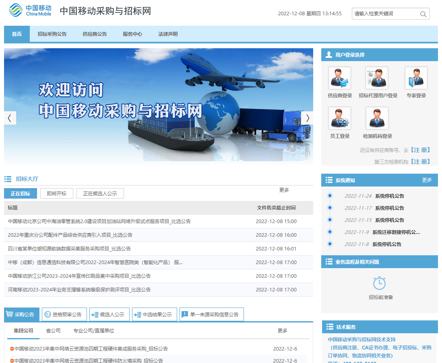Open the 法律声明 menu item
Image resolution: width=442 pixels, height=363 pixels.
coord(168,34)
